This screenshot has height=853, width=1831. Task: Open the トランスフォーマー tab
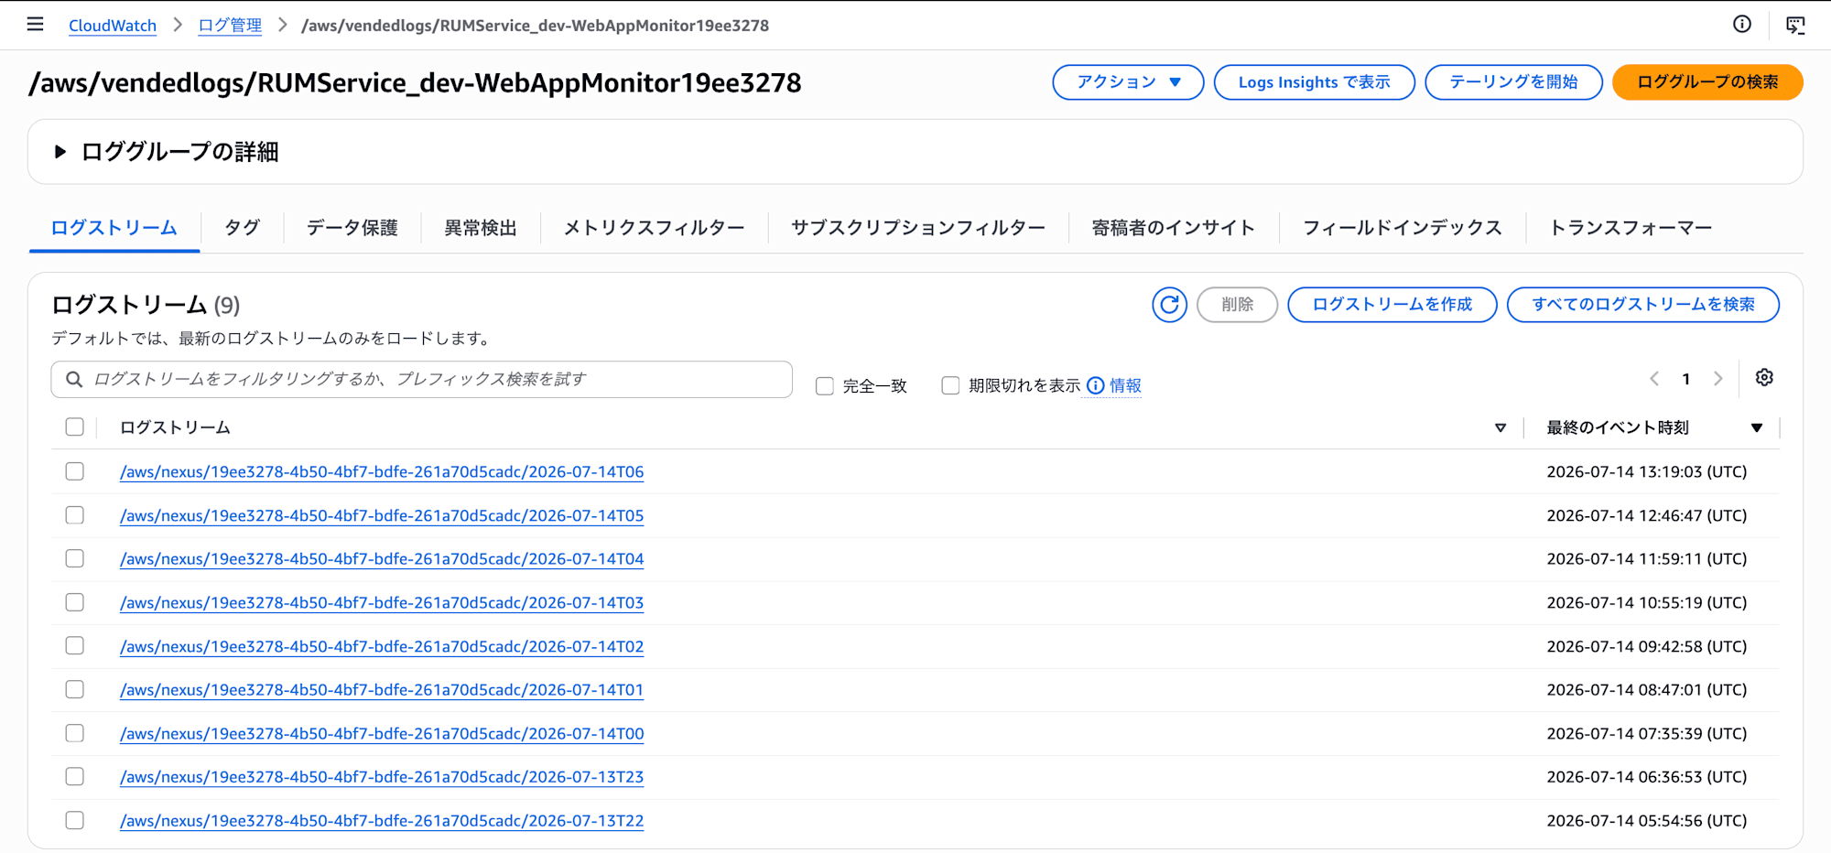coord(1631,228)
